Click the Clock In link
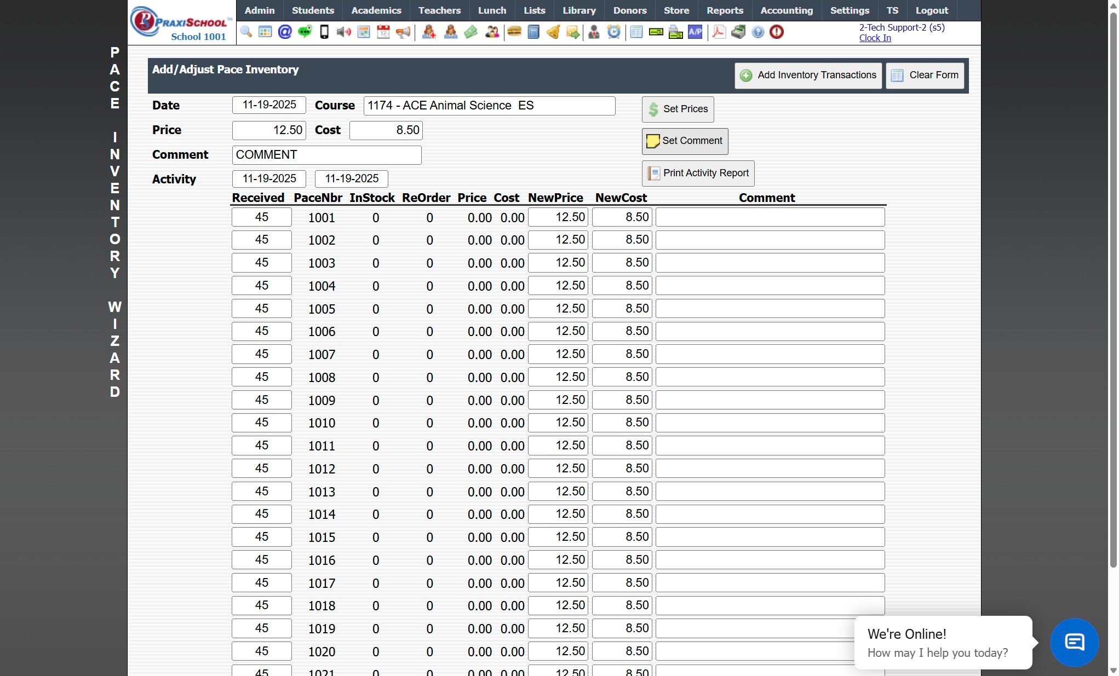1119x676 pixels. coord(875,38)
